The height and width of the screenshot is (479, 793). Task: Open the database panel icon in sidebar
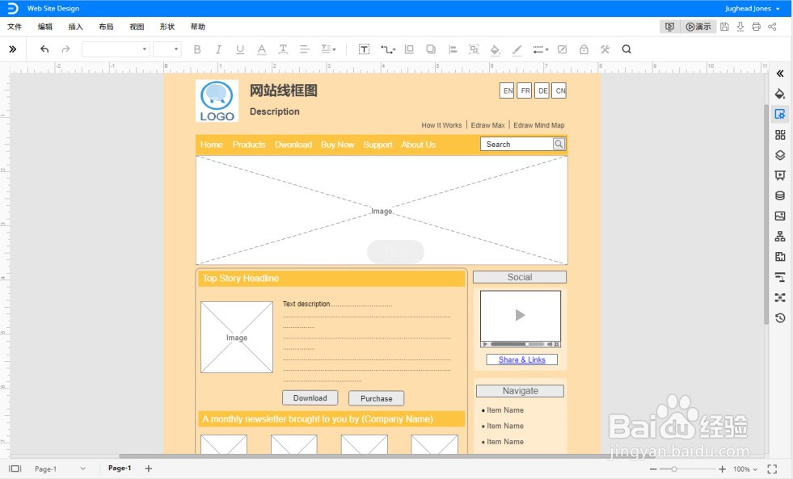(780, 195)
